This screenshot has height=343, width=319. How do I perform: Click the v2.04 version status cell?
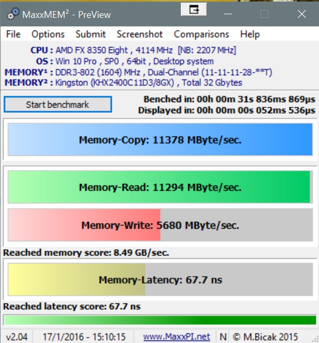(17, 337)
